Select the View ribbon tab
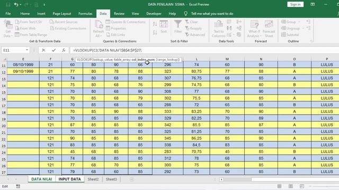This screenshot has width=339, height=190. 136,14
